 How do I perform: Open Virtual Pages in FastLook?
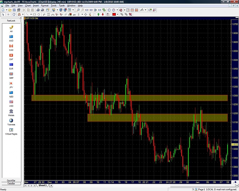pos(11,131)
